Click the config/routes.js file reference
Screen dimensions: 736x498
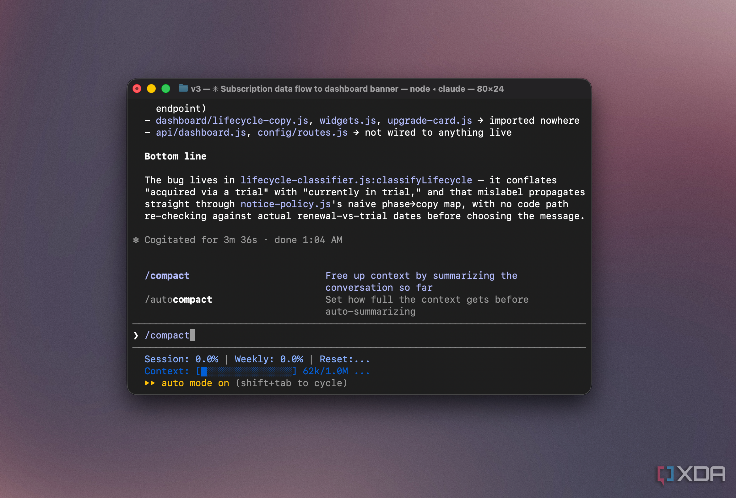[x=302, y=133]
